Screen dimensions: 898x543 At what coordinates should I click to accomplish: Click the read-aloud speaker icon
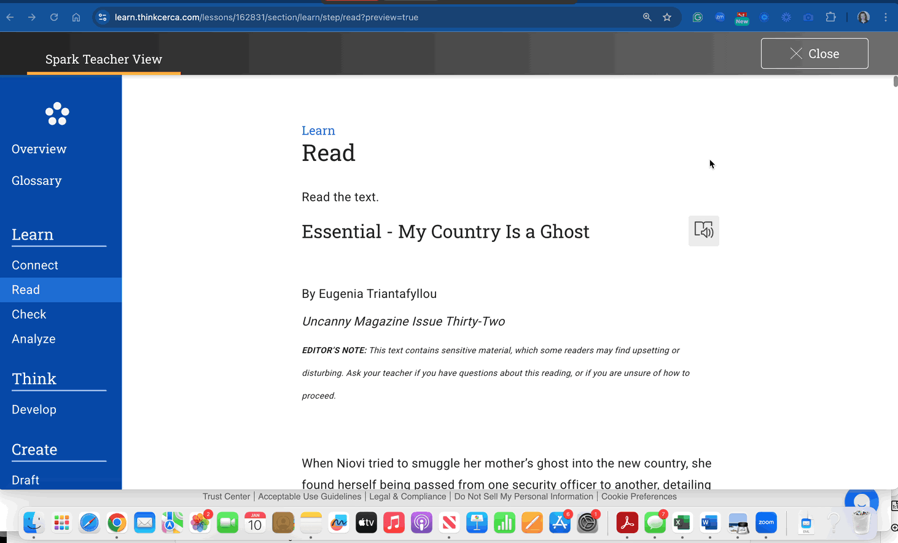coord(703,230)
